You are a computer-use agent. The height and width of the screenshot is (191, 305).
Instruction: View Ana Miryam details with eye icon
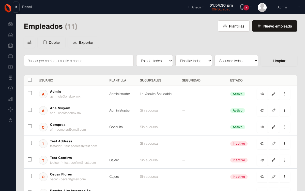click(262, 111)
